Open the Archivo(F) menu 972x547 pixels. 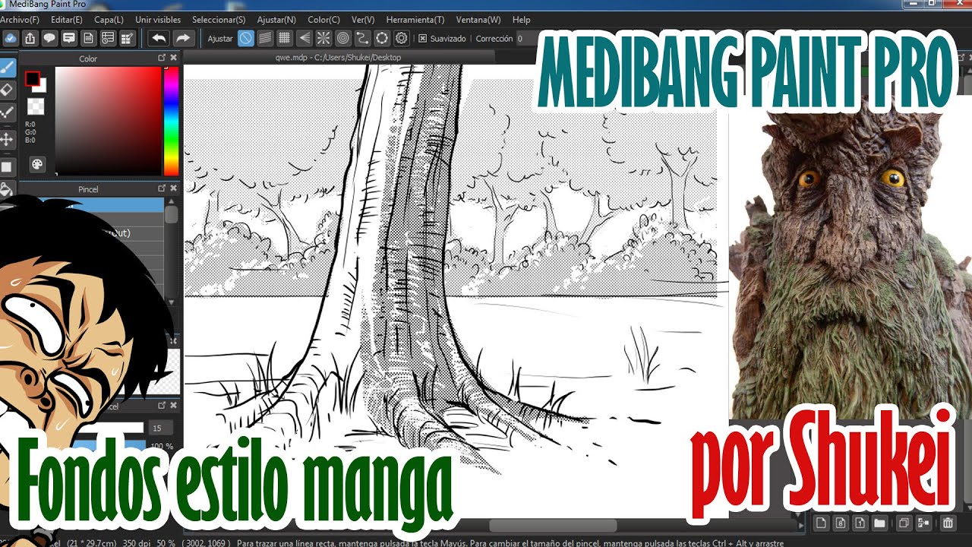pyautogui.click(x=20, y=20)
